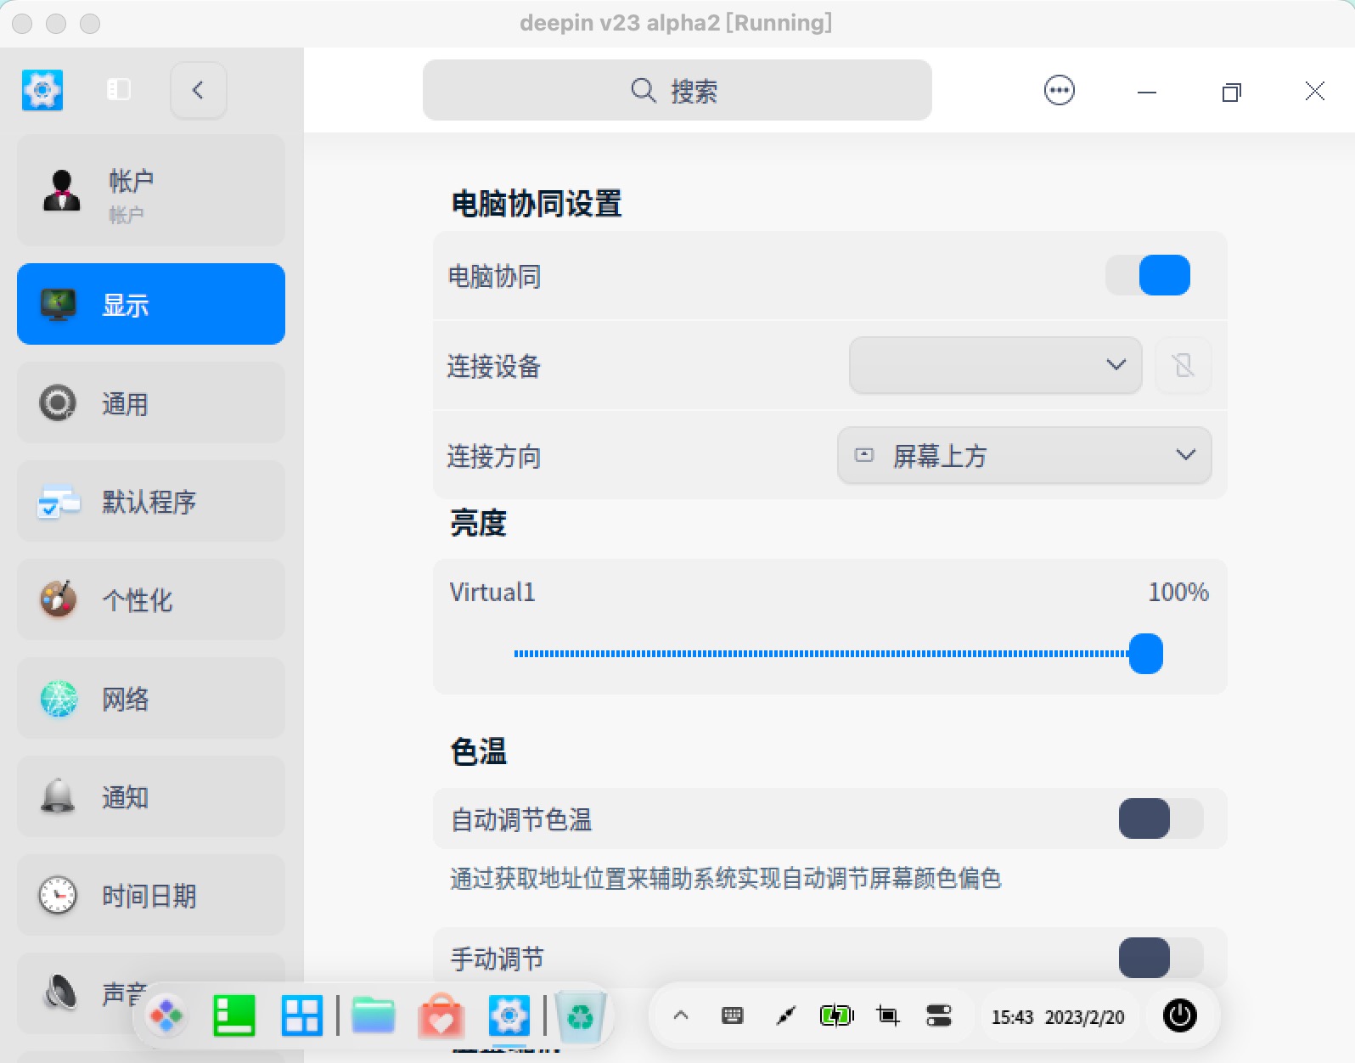1355x1063 pixels.
Task: Open 帐户 account settings
Action: coord(151,191)
